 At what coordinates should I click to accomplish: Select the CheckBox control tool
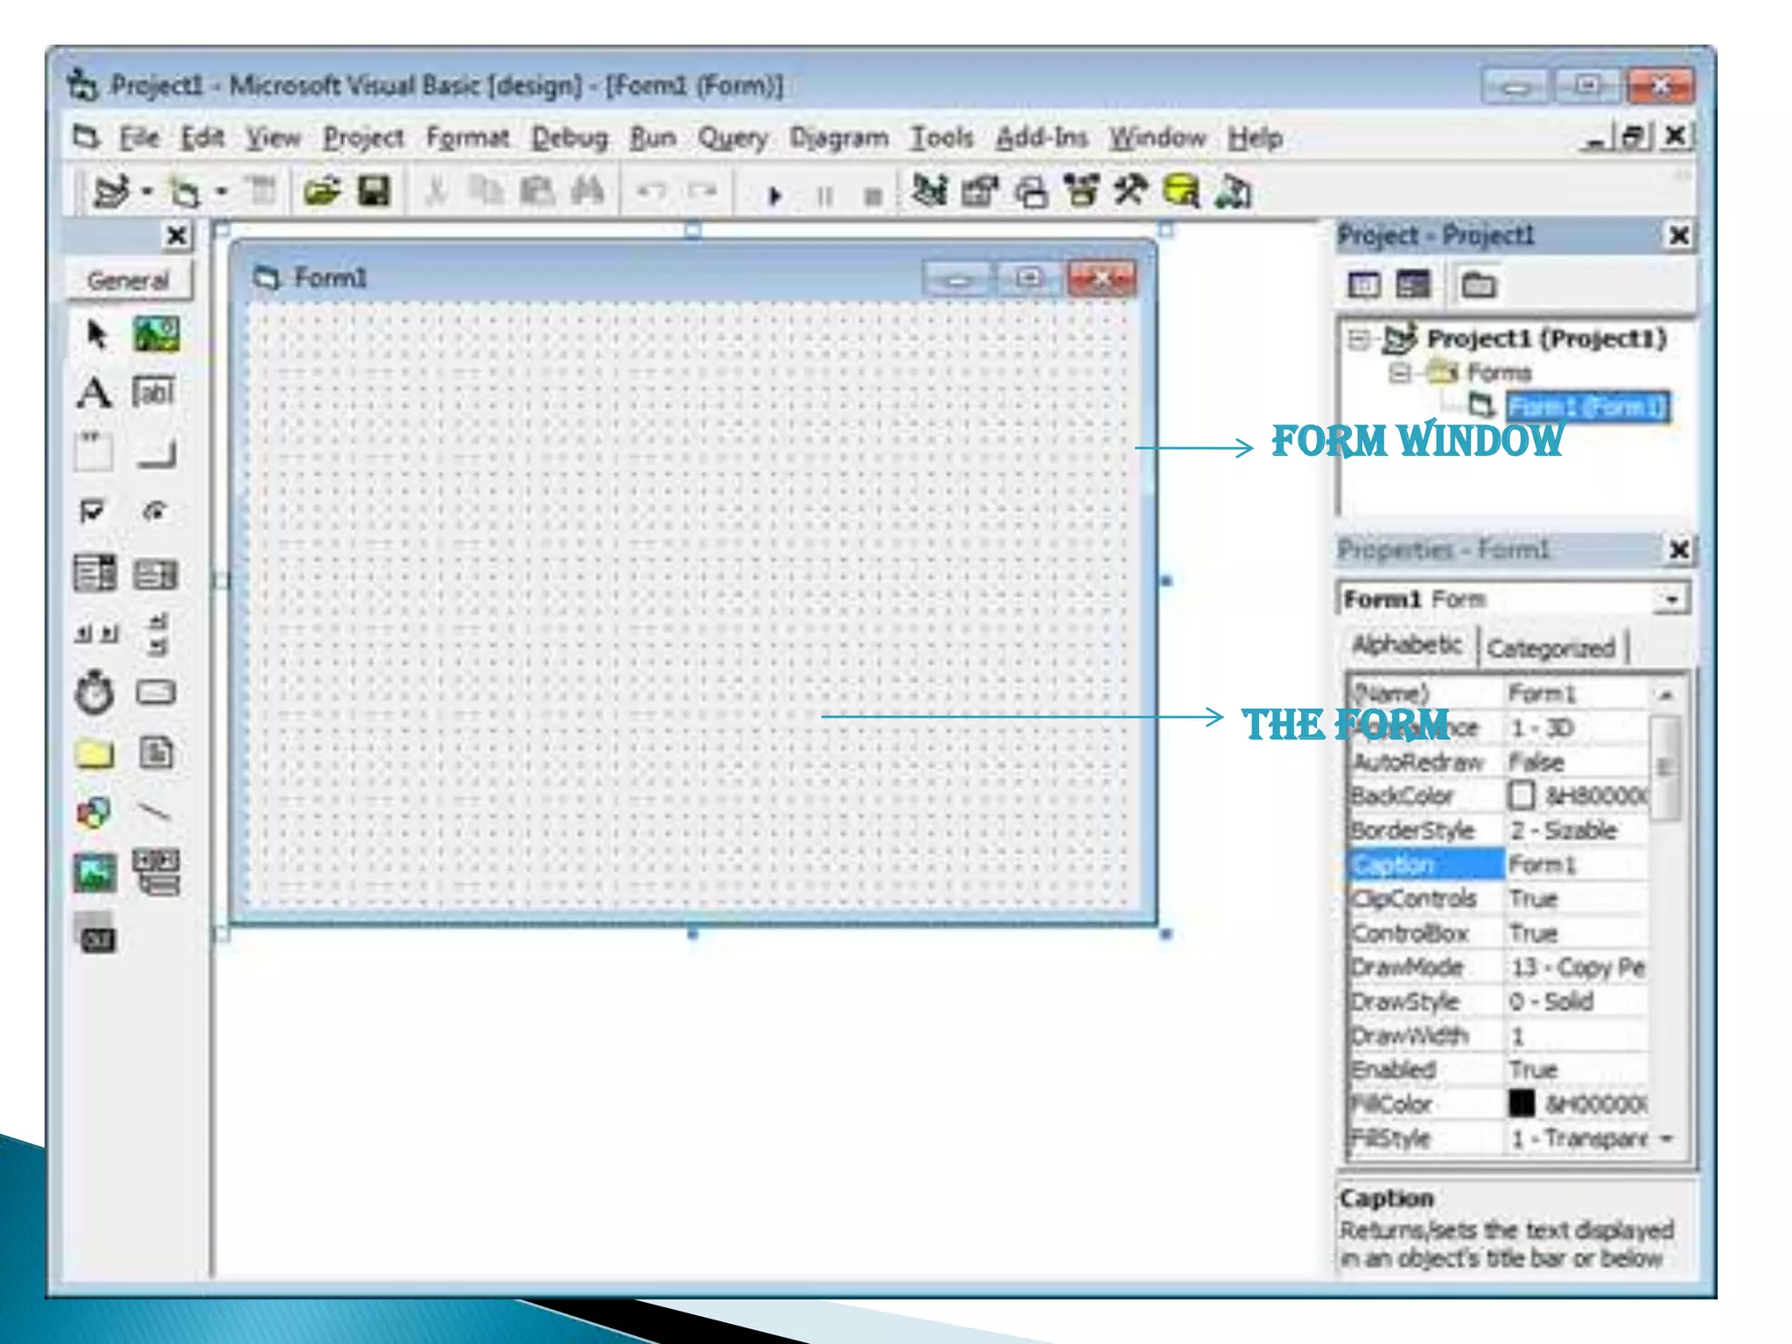(x=92, y=511)
